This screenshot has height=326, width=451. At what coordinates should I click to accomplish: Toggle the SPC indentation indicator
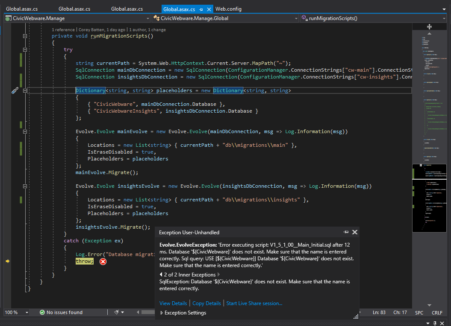point(419,312)
